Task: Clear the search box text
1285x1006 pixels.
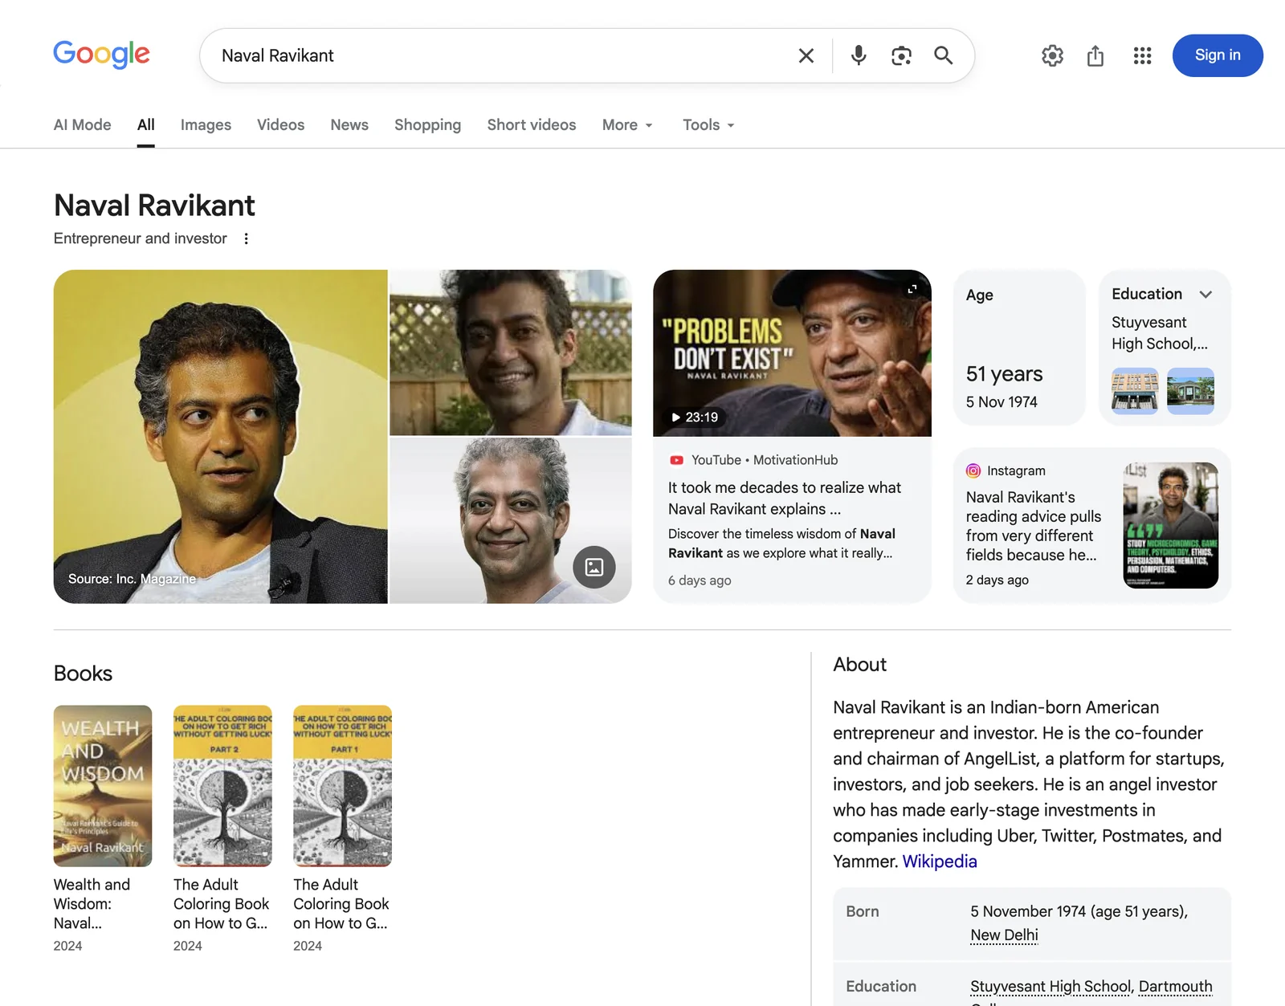Action: click(x=806, y=55)
